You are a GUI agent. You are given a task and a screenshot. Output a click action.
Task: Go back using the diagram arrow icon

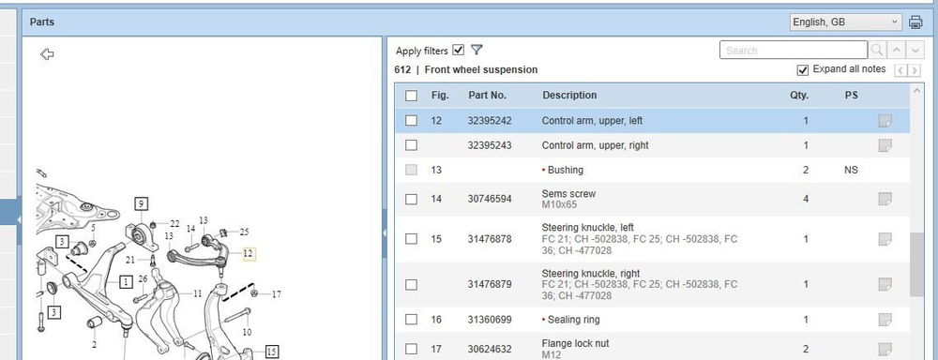pos(47,54)
